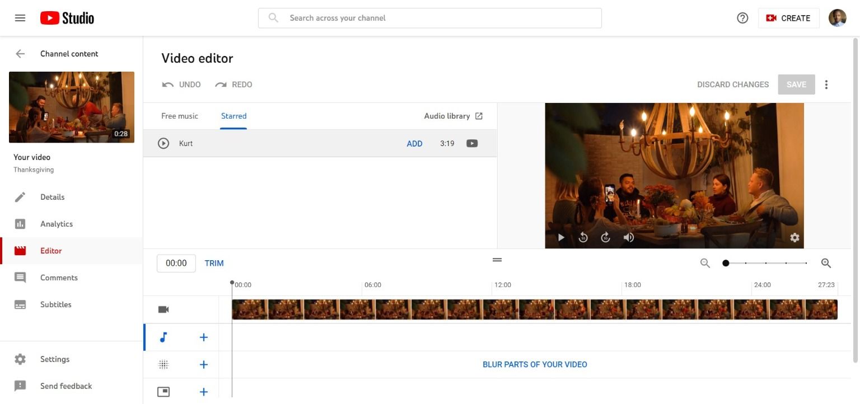Image resolution: width=860 pixels, height=404 pixels.
Task: Switch to the Free music tab
Action: (179, 116)
